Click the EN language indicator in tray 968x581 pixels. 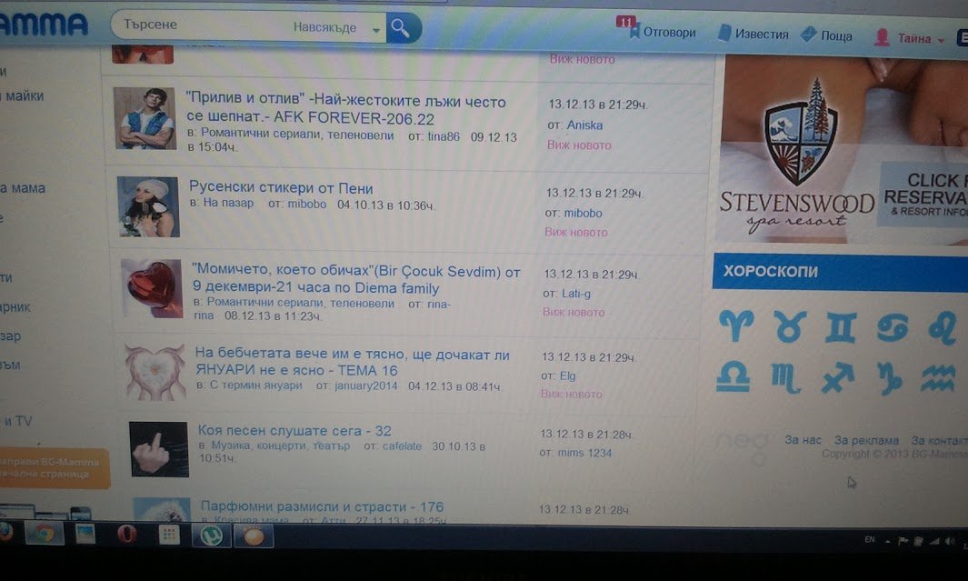click(x=869, y=539)
